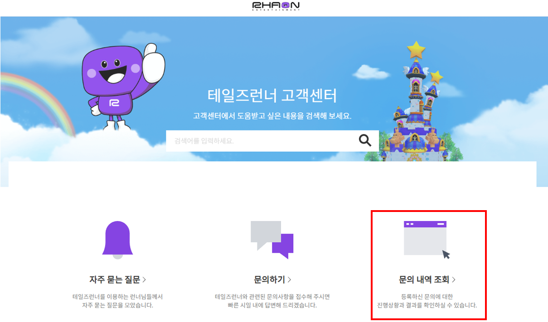The width and height of the screenshot is (548, 322).
Task: Click the RHAON Entertainment logo
Action: 276,6
